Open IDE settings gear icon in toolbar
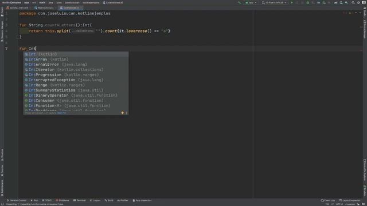The image size is (367, 206). pos(358,2)
